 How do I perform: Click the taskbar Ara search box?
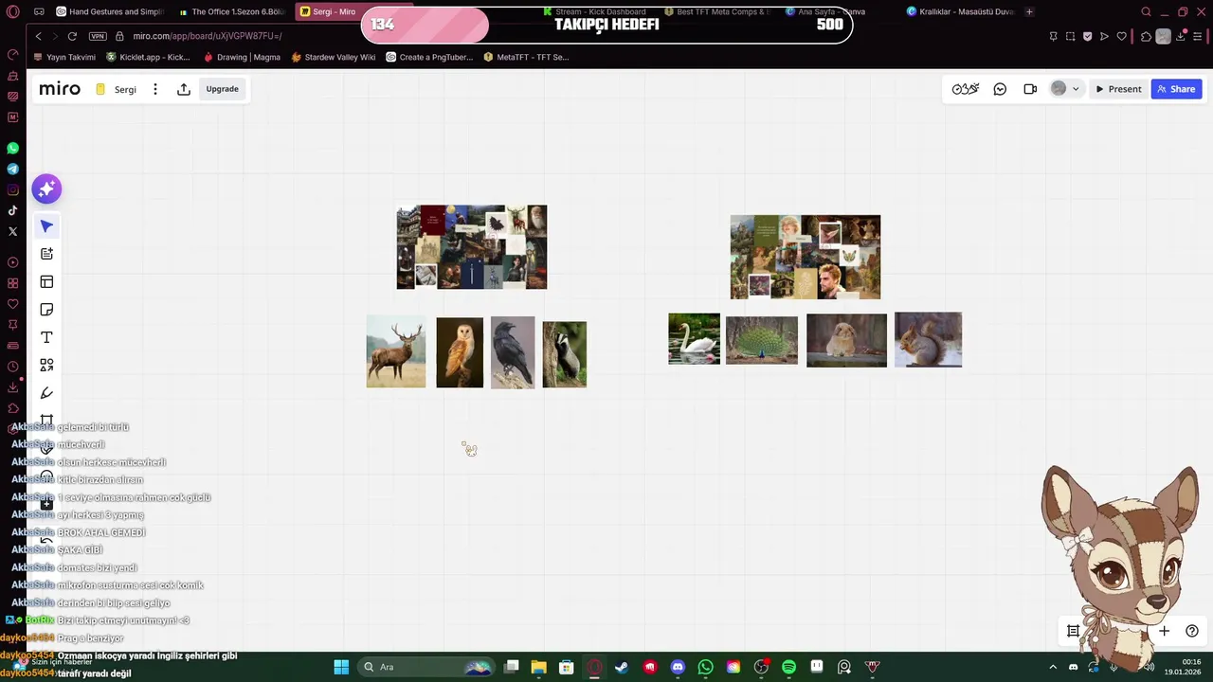point(426,667)
